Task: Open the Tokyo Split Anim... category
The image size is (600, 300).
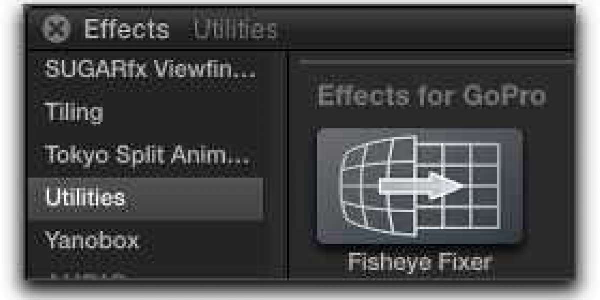Action: 147,155
